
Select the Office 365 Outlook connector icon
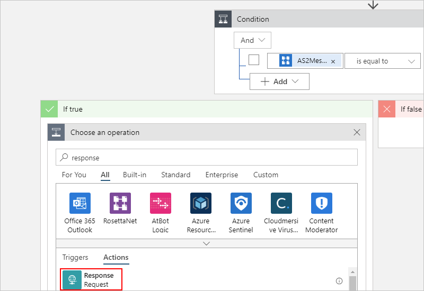click(x=80, y=203)
